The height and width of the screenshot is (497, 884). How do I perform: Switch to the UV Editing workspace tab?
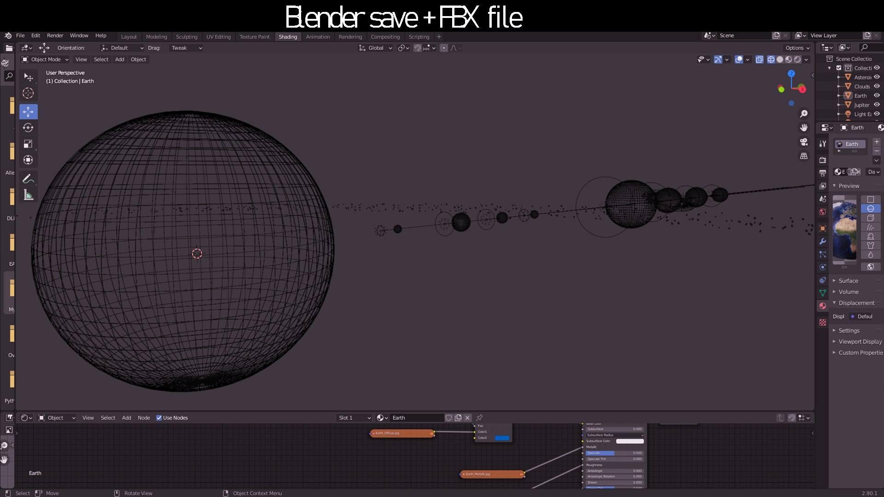pyautogui.click(x=218, y=37)
